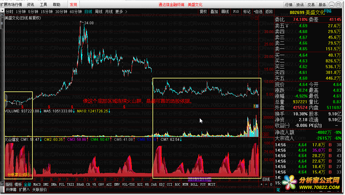Screen dimensions: 345x195
Task: Click the 返回 back button
Action: [269, 12]
